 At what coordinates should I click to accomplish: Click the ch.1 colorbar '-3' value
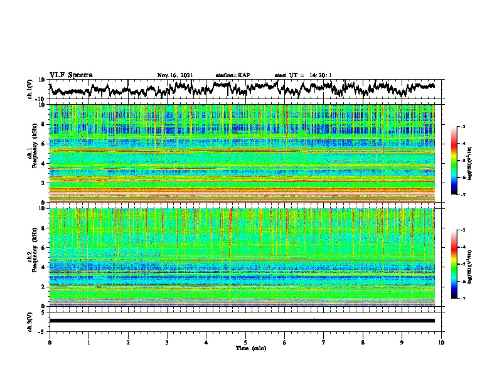tap(463, 127)
